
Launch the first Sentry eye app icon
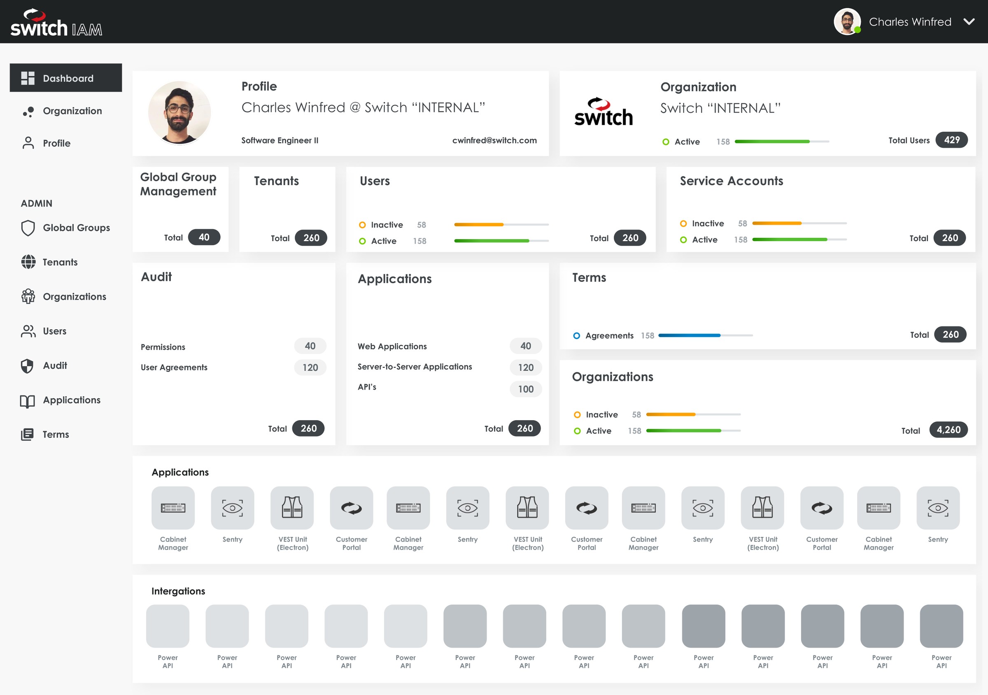tap(232, 508)
